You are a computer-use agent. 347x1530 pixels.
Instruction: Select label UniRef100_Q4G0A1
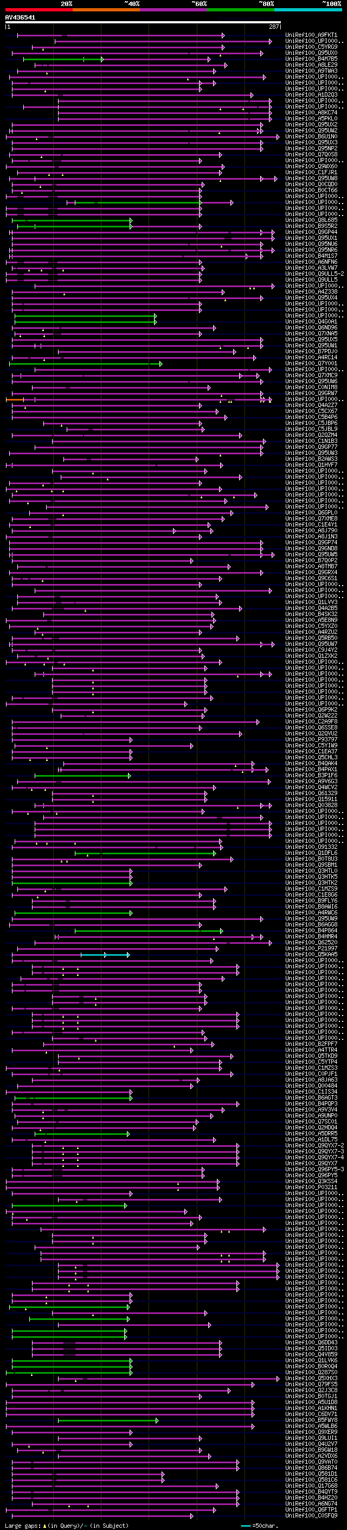tap(311, 322)
